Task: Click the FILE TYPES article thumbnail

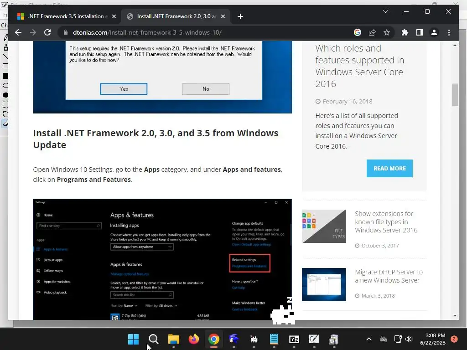Action: point(324,226)
